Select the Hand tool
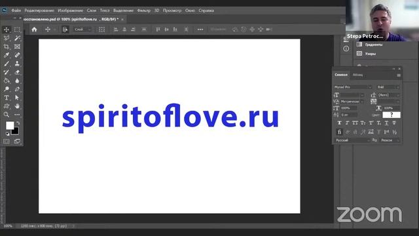This screenshot has width=419, height=236. tap(17, 106)
